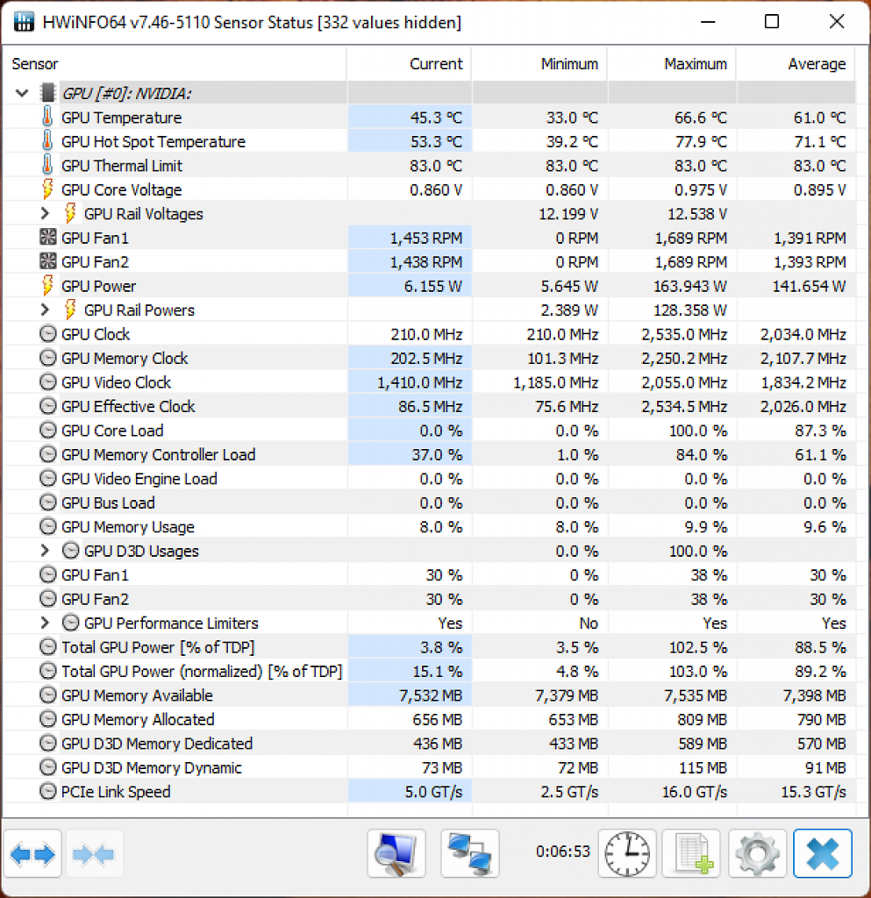Screen dimensions: 871x898
Task: Start logging with the sheet plus icon
Action: [x=691, y=853]
